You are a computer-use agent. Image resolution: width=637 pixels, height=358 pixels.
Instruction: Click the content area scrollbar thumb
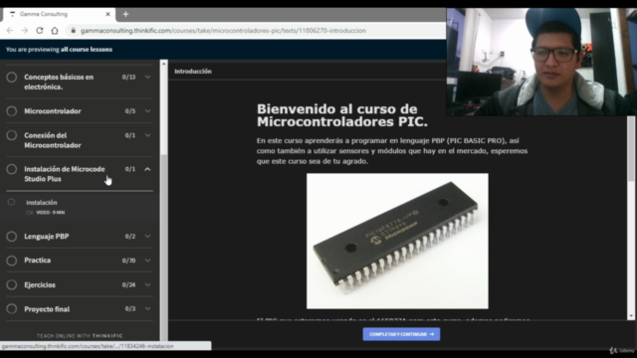[x=631, y=148]
